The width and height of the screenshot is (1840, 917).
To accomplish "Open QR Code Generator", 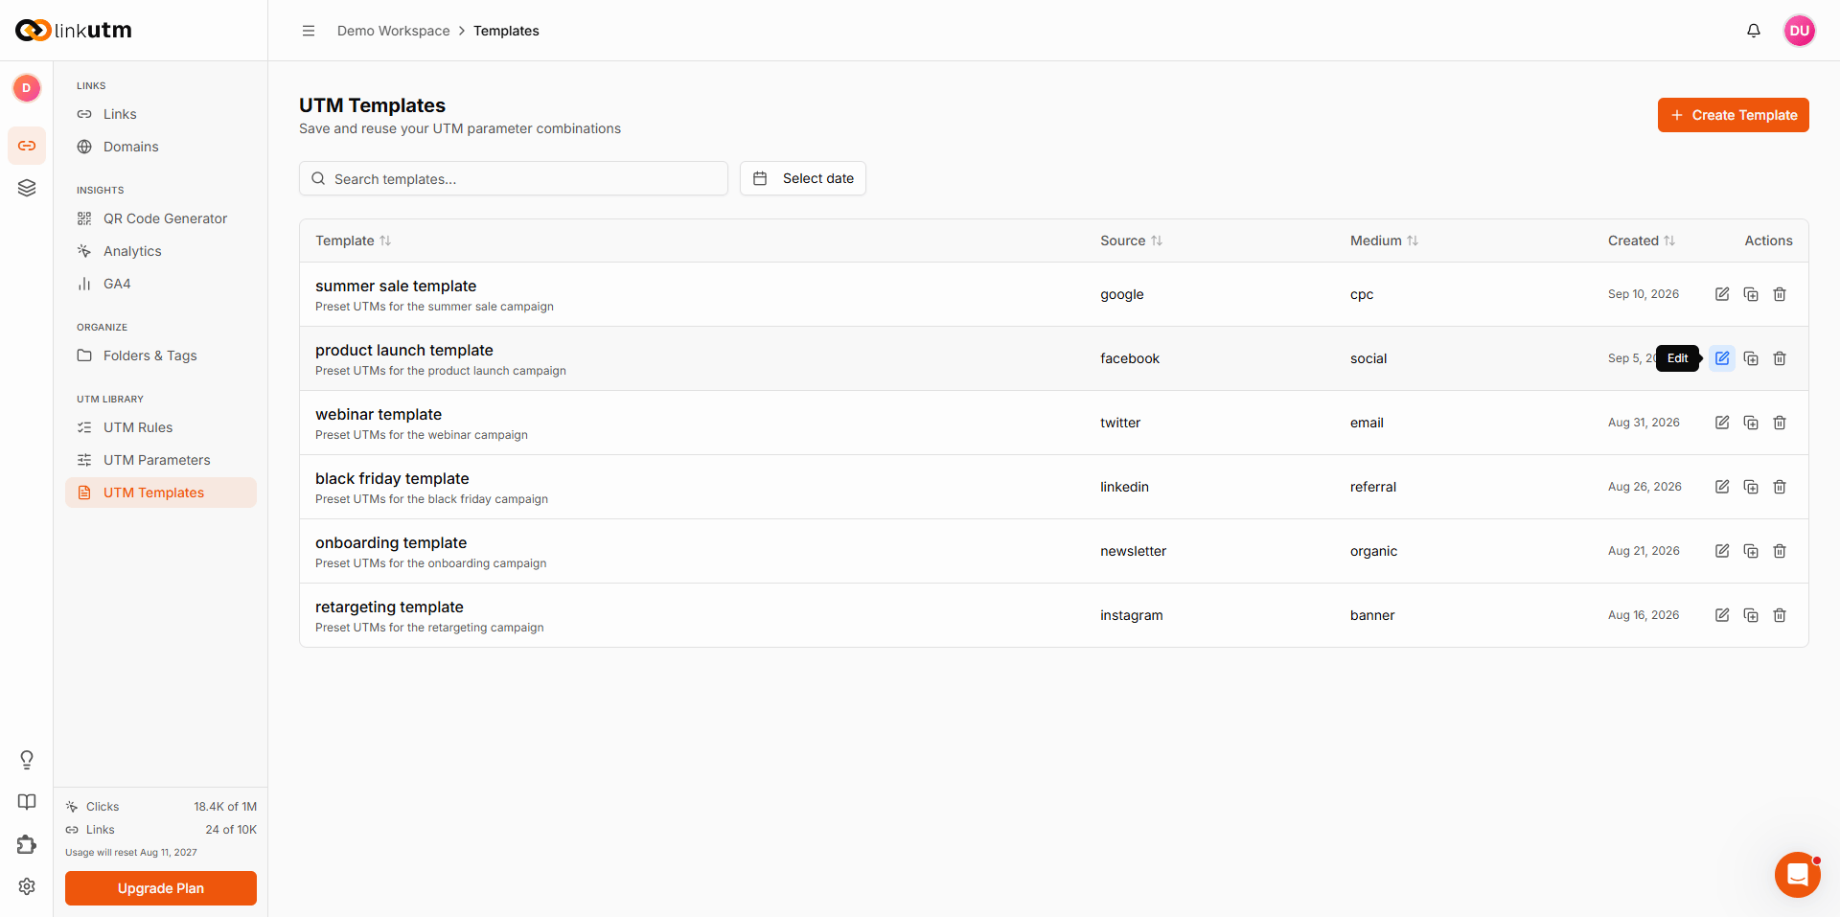I will [x=161, y=218].
